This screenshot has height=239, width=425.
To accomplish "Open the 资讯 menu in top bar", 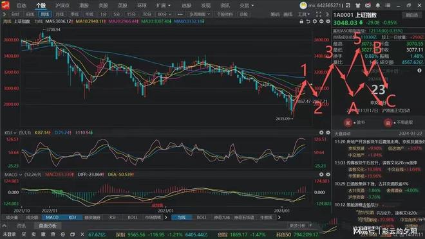I will pyautogui.click(x=225, y=5).
